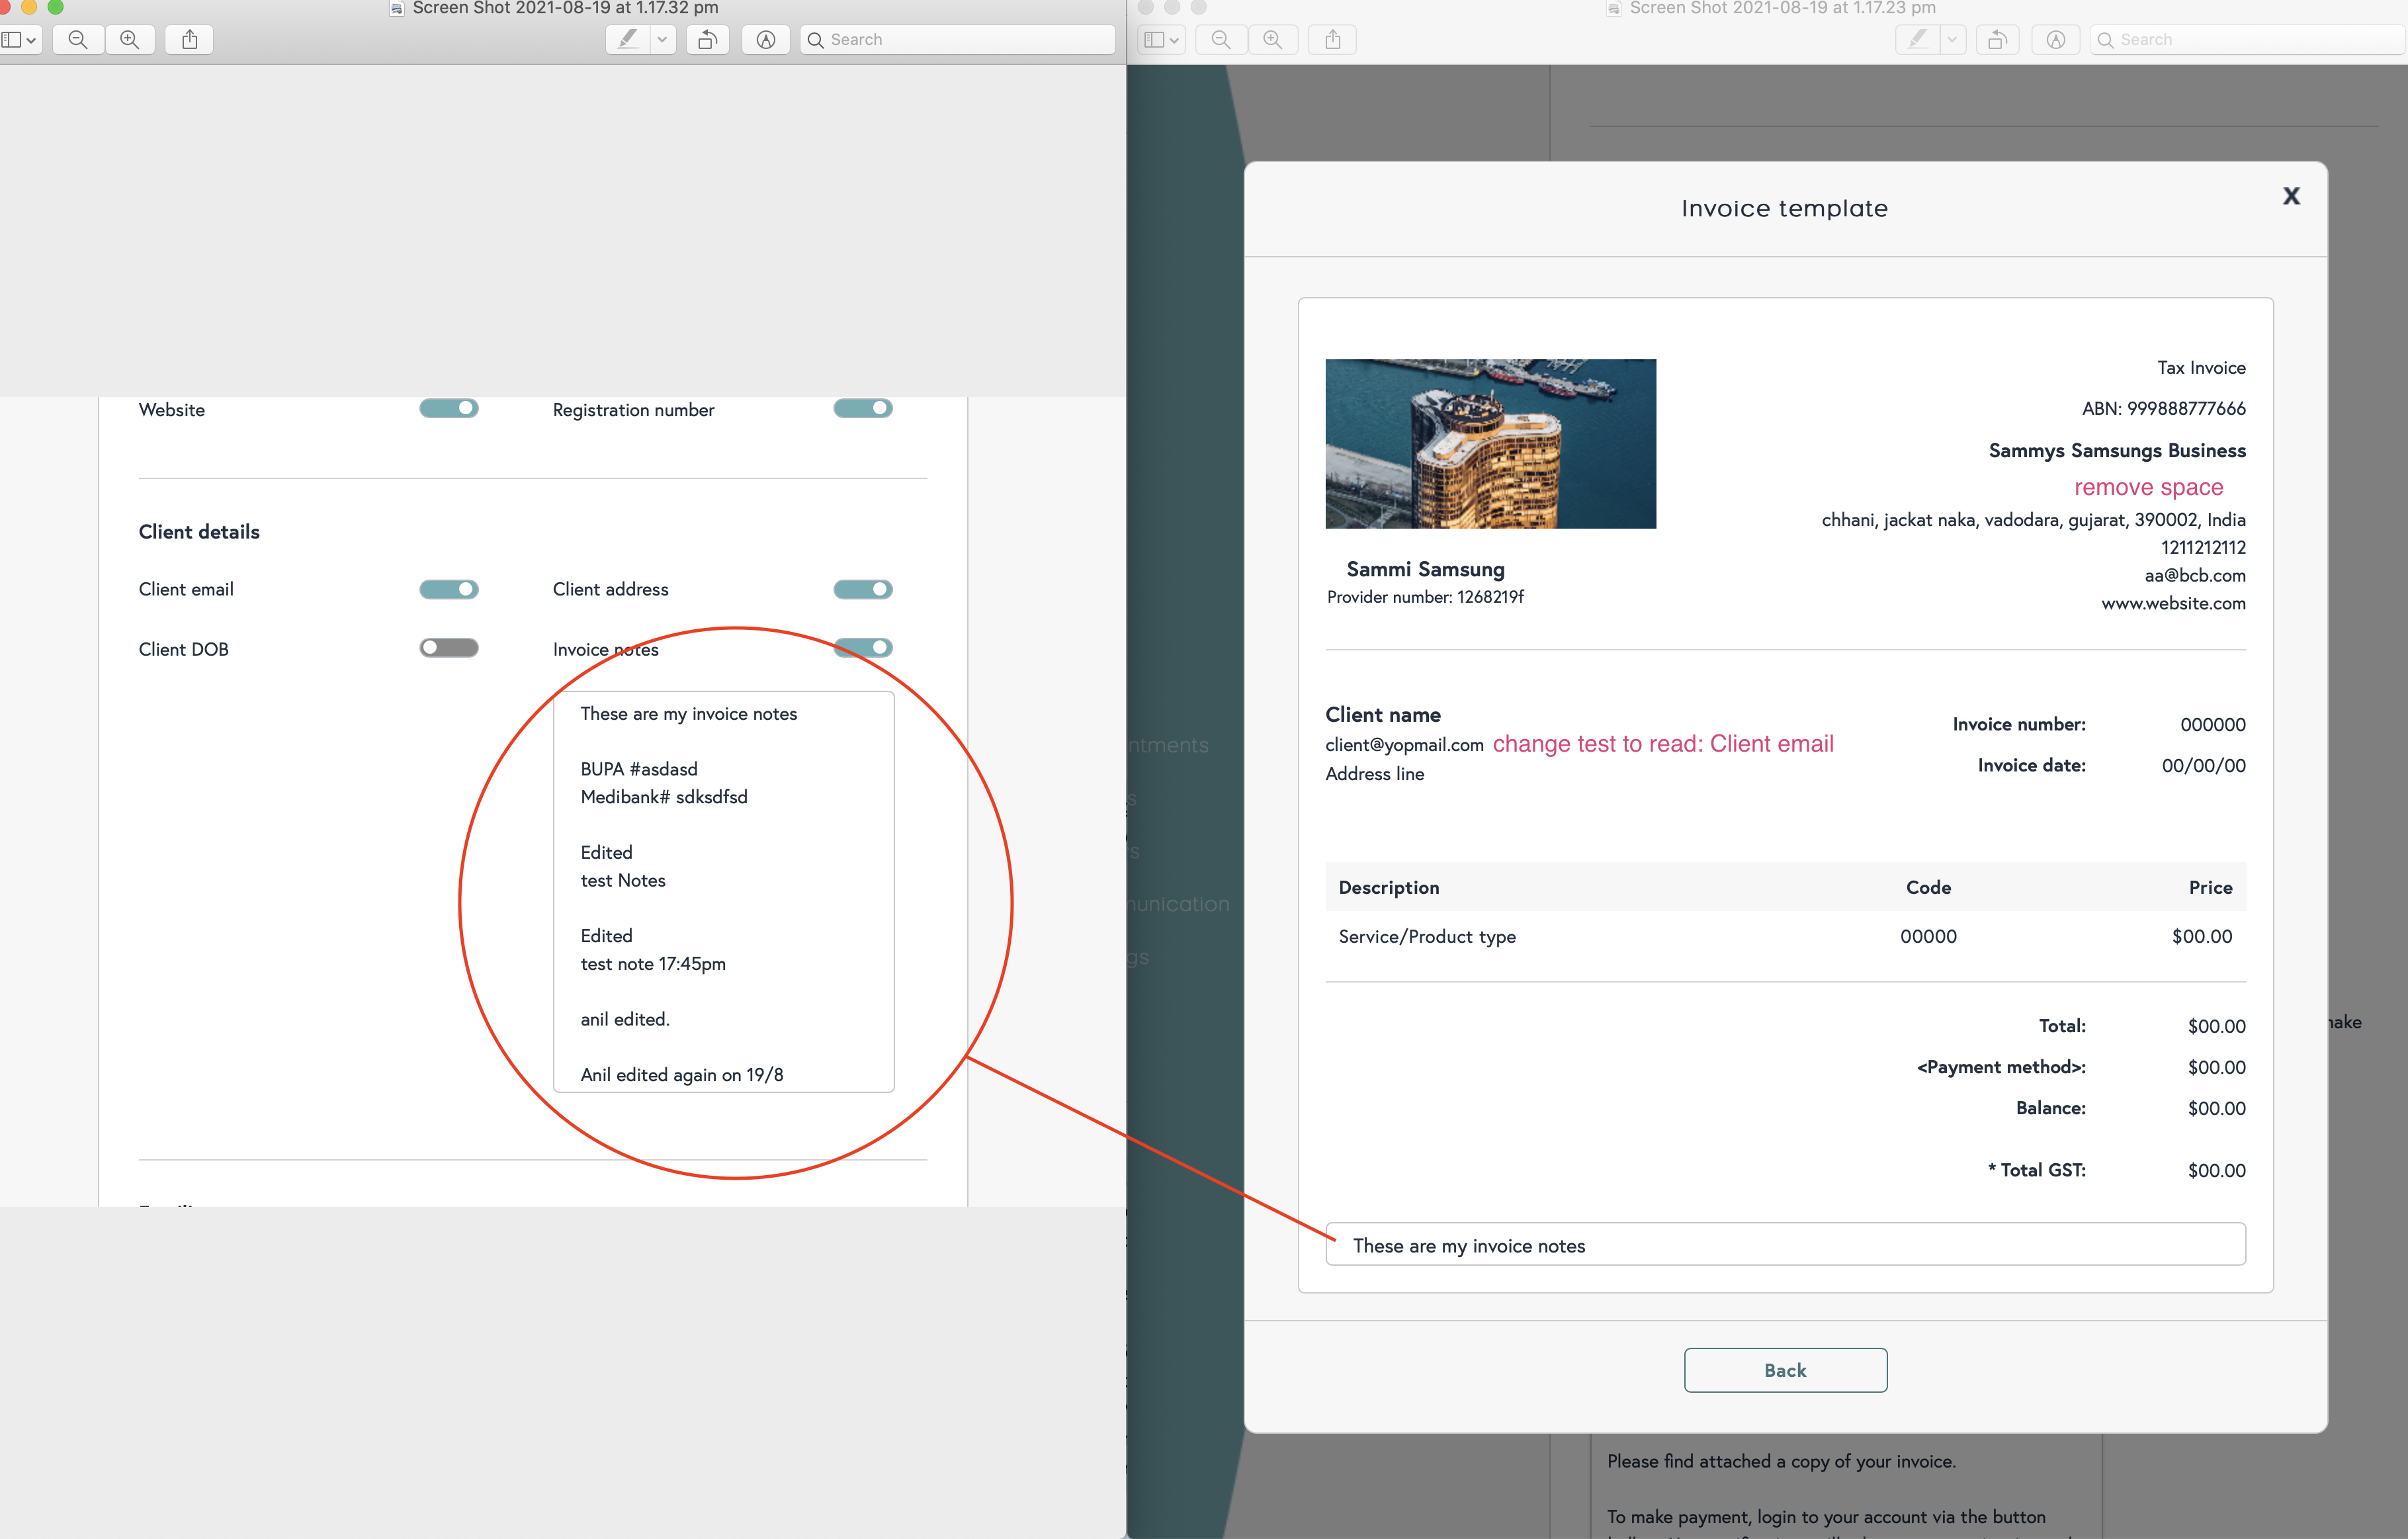The width and height of the screenshot is (2408, 1539).
Task: Select the Markup highlight pen tool
Action: click(x=628, y=40)
